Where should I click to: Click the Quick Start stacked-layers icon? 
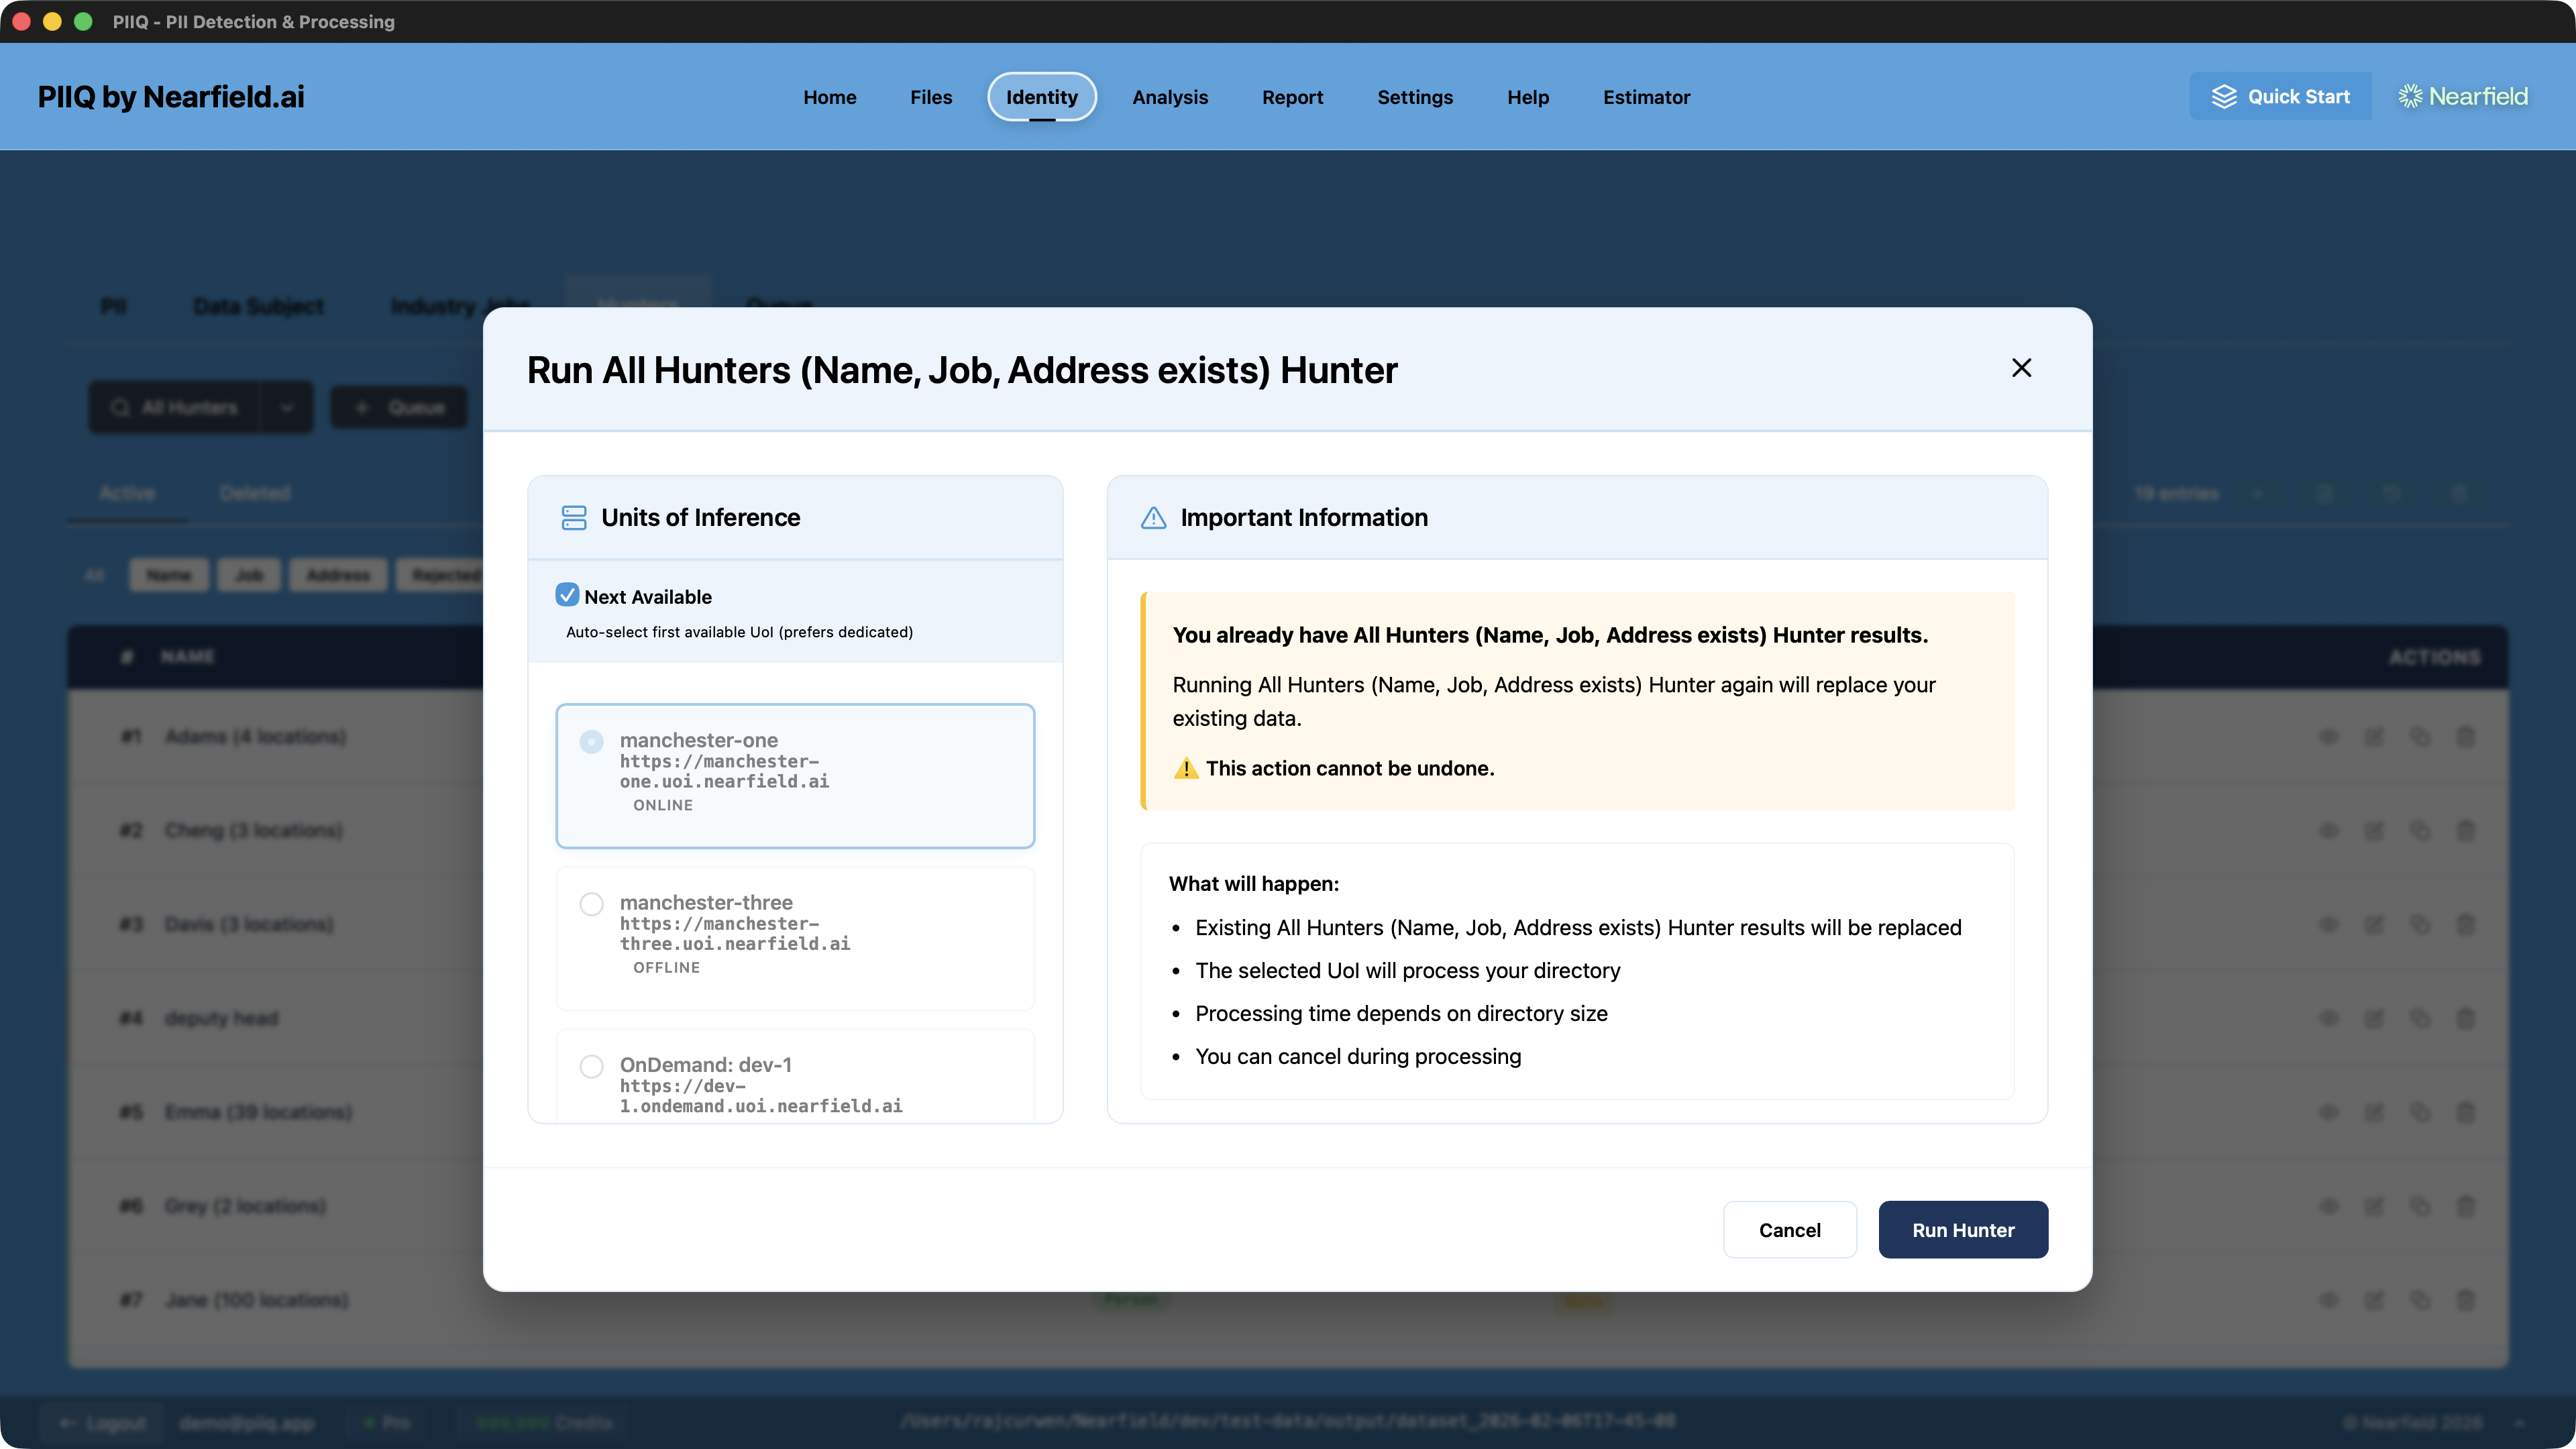pyautogui.click(x=2224, y=96)
